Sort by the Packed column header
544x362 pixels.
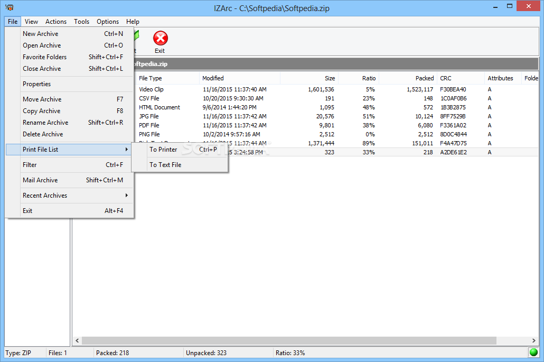click(408, 78)
